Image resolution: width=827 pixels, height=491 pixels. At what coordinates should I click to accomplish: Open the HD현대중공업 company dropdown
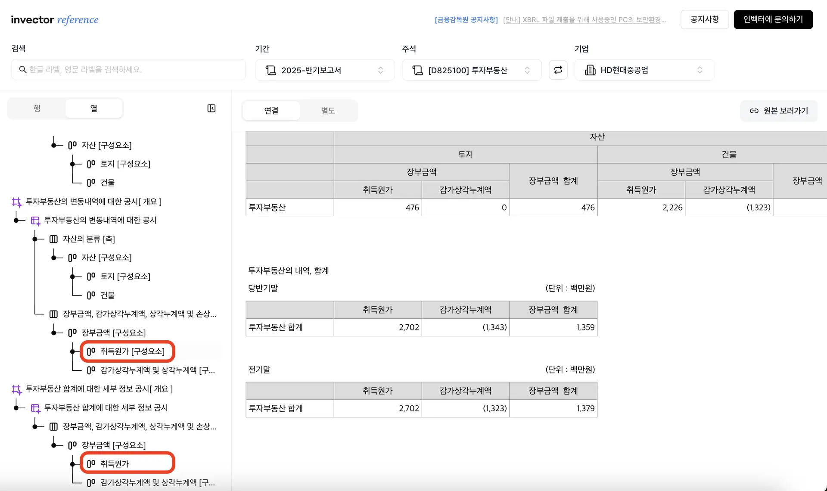click(644, 70)
